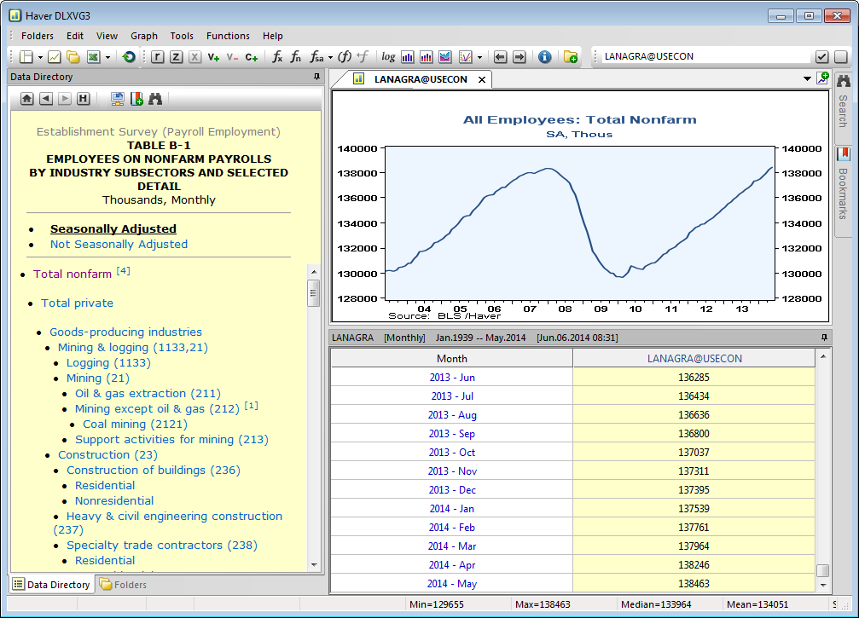This screenshot has height=618, width=859.
Task: Click the Data Directory vertical scrollbar thumb
Action: [313, 293]
